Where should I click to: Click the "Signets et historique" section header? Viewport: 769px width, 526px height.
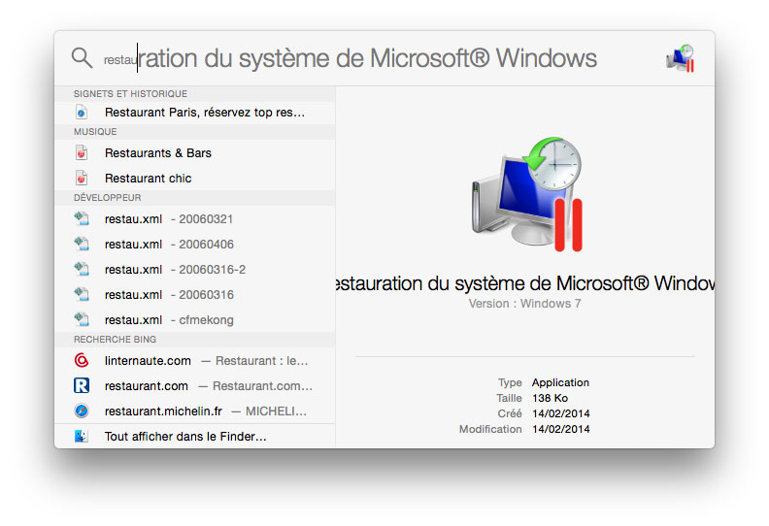130,93
